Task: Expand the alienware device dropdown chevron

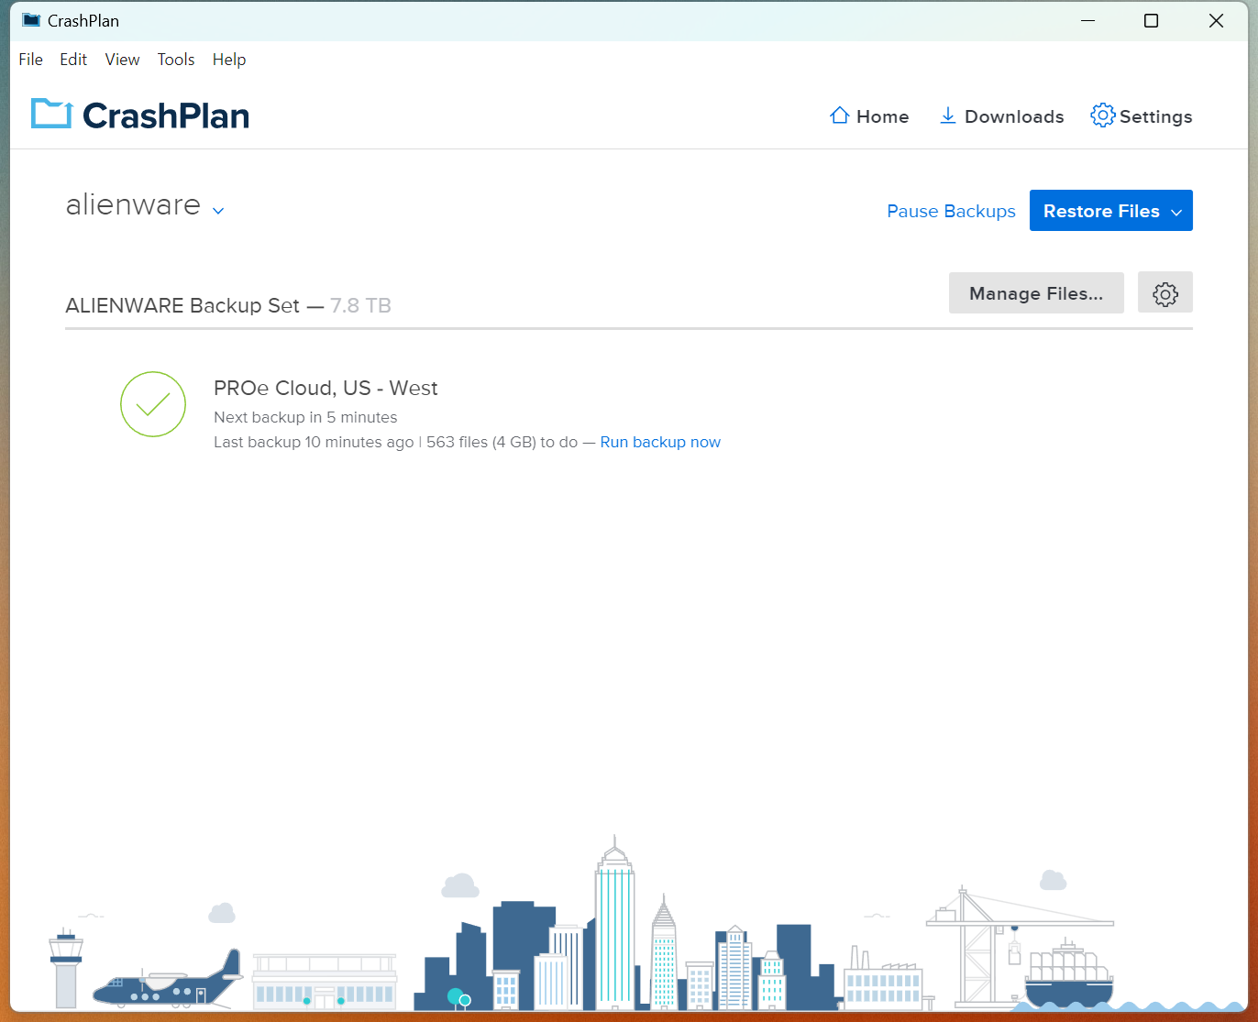Action: (x=218, y=211)
